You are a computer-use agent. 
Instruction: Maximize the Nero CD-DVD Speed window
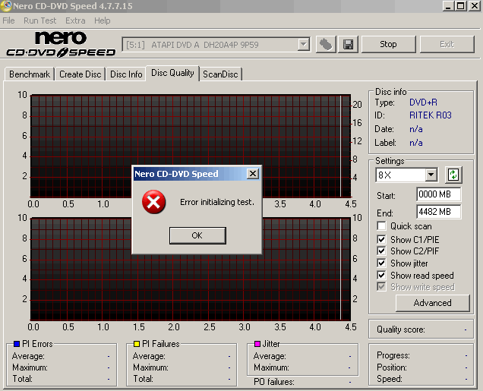coord(461,6)
